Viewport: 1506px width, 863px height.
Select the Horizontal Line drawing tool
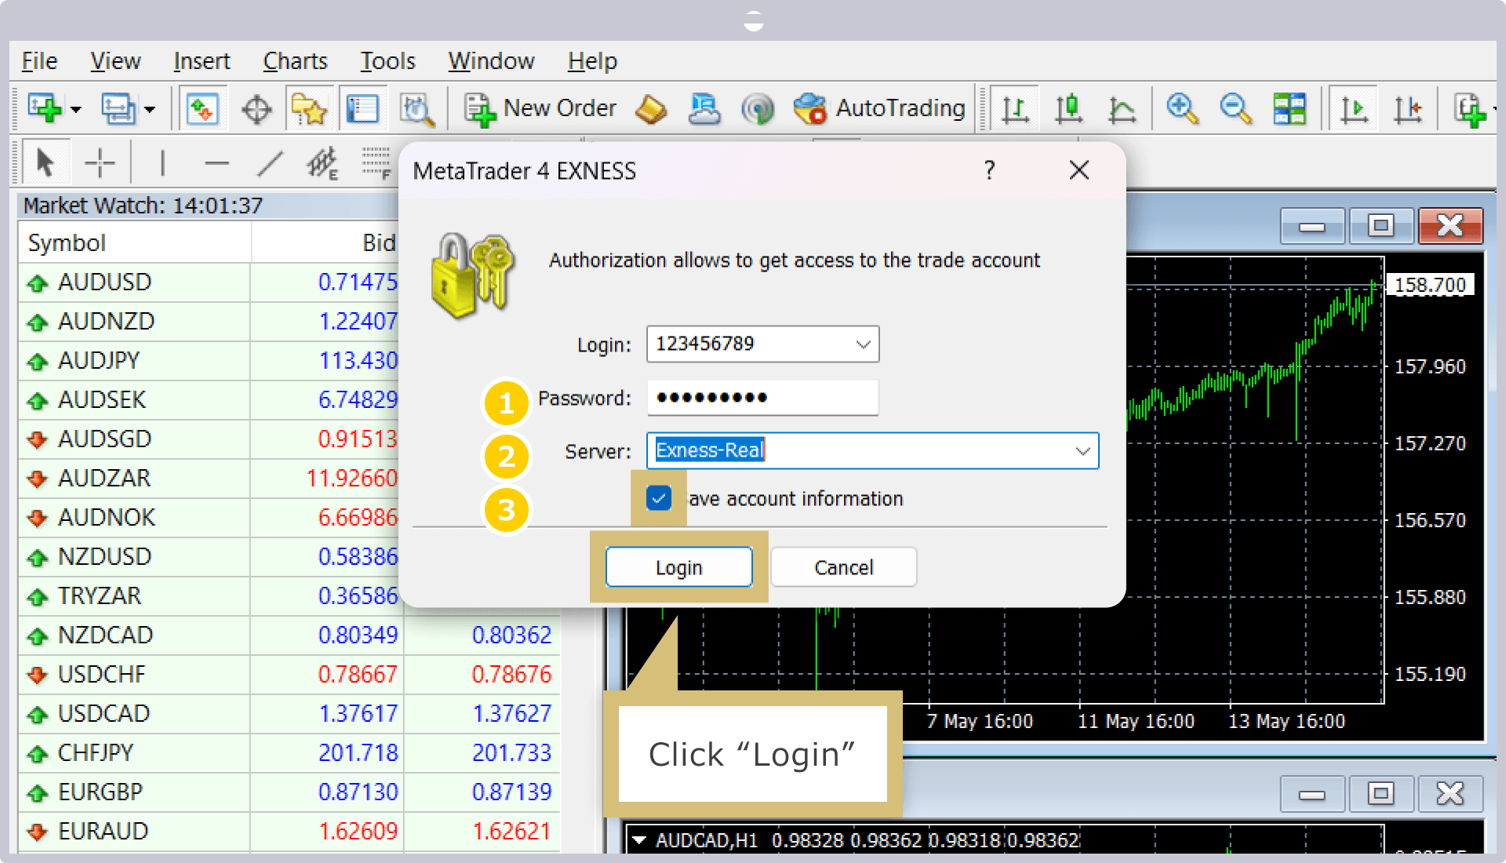coord(216,163)
